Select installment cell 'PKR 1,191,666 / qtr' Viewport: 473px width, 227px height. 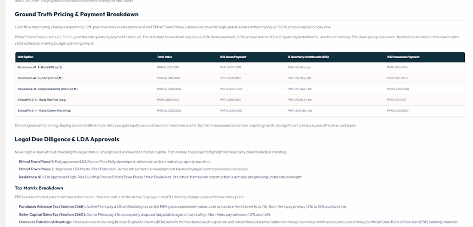tap(300, 89)
